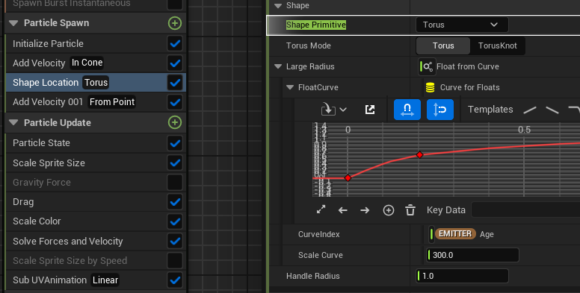Click the Handle Radius 1.0 field
Screen dimensions: 580x293
tap(462, 276)
